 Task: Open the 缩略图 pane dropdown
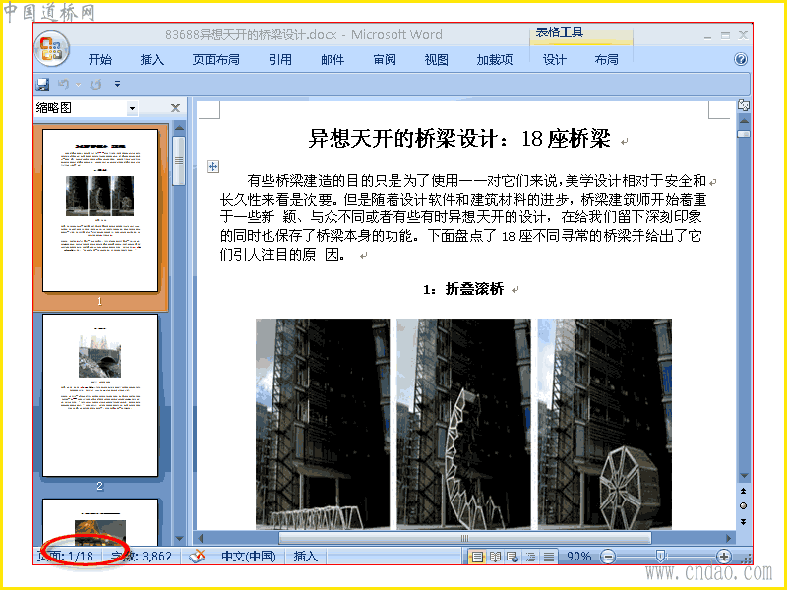click(x=132, y=108)
